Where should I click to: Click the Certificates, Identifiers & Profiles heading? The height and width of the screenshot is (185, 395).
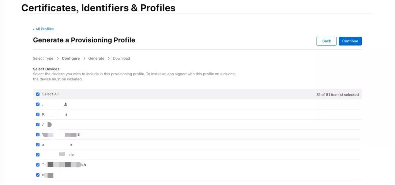click(98, 8)
